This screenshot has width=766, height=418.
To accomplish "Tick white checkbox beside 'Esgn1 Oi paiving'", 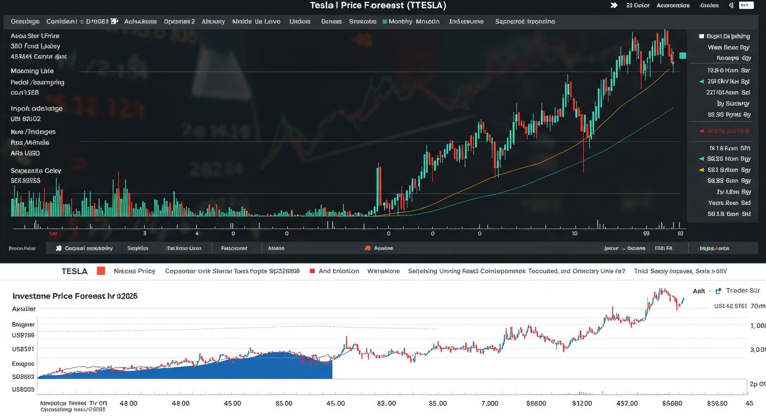I will tap(701, 36).
